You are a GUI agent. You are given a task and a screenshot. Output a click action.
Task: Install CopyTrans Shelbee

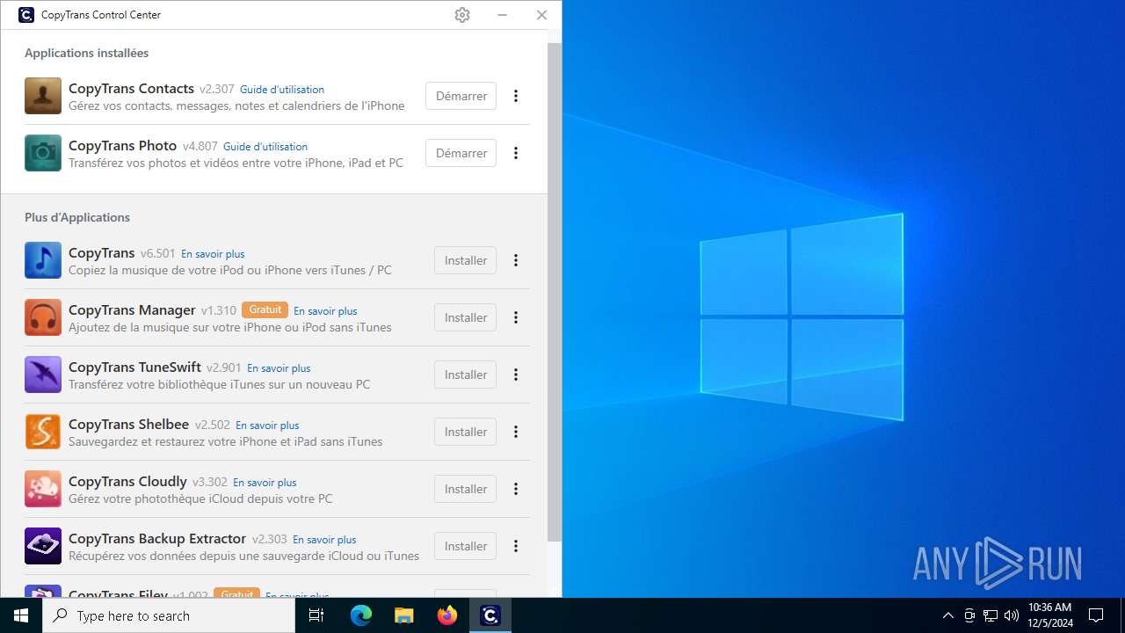tap(465, 432)
